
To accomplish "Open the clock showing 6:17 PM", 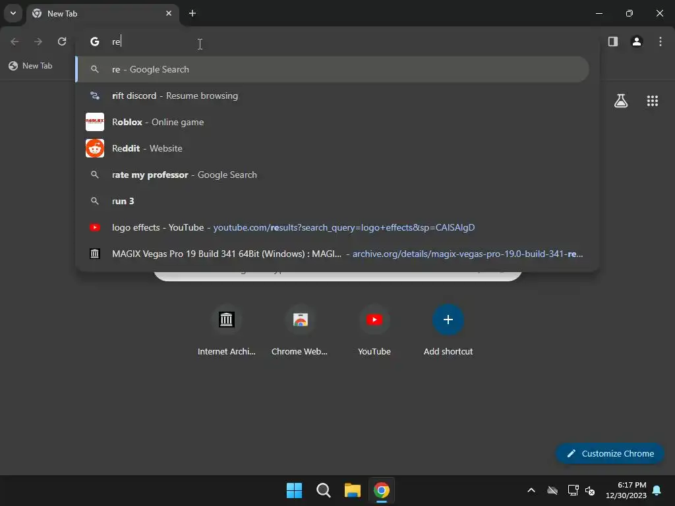I will tap(626, 490).
